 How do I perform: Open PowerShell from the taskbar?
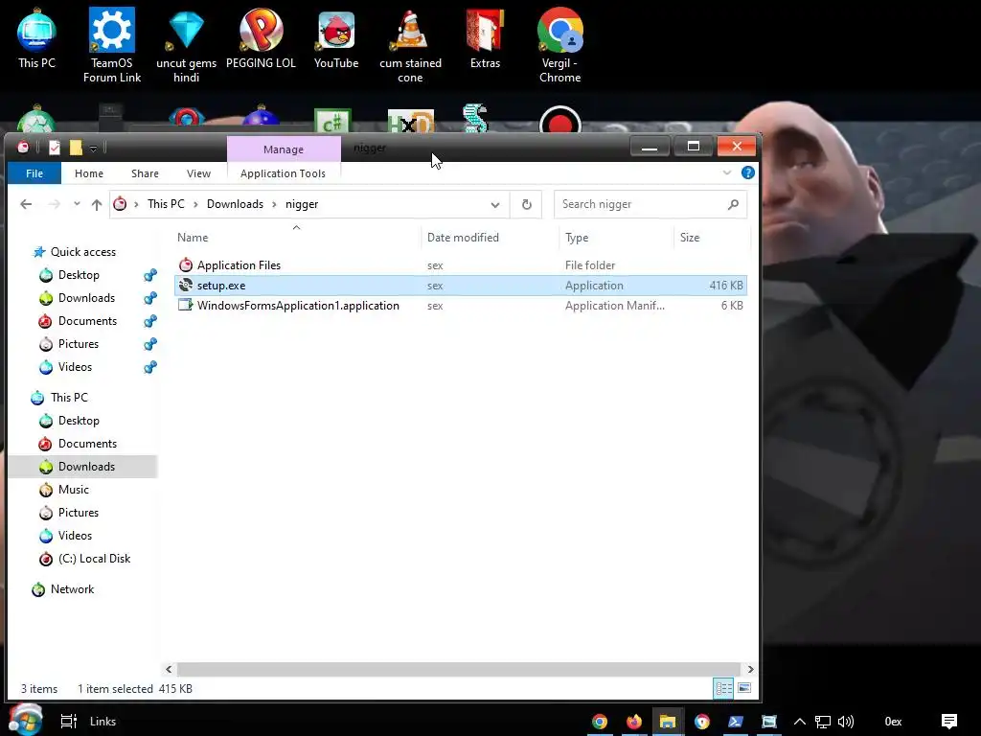[x=735, y=722]
